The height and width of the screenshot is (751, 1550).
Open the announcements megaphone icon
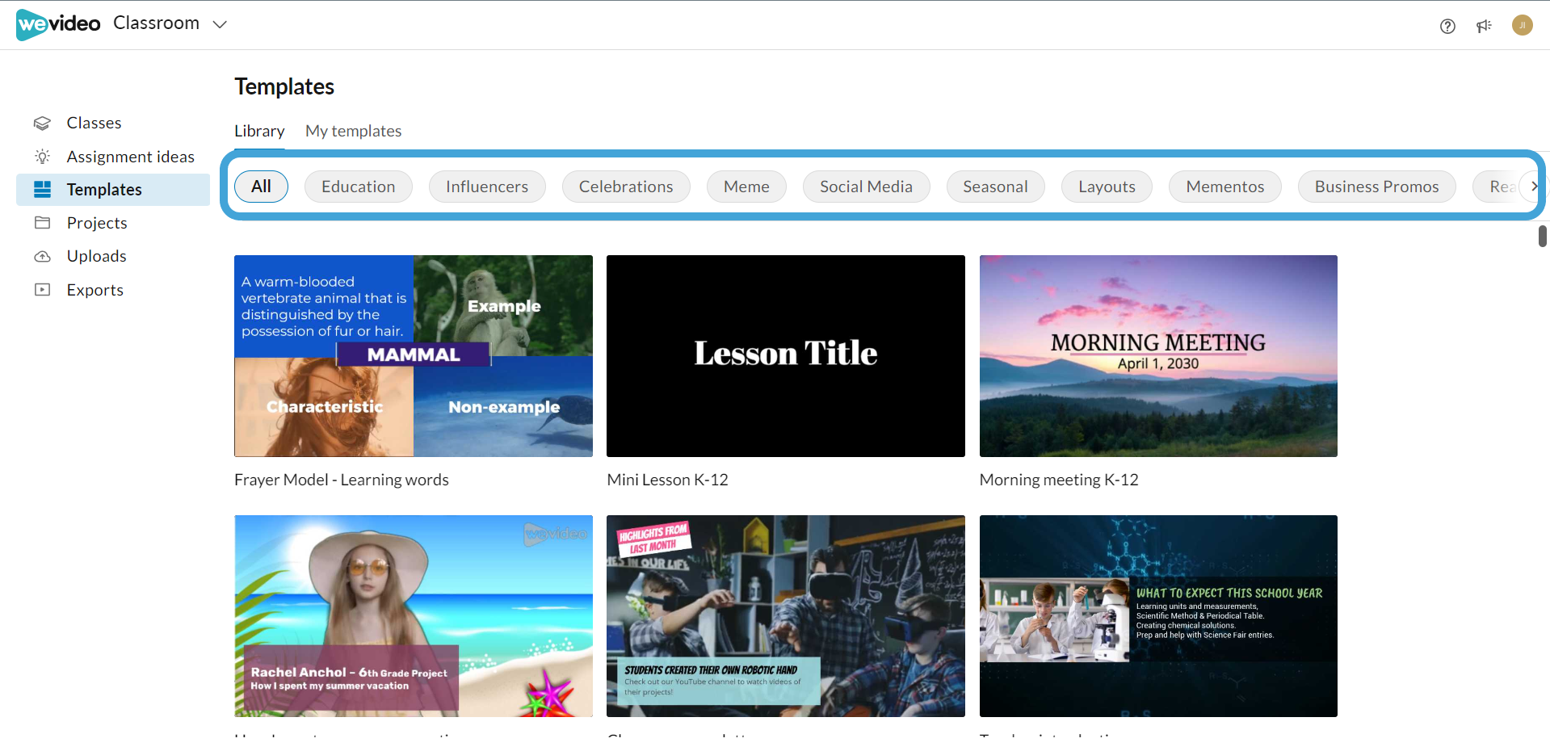tap(1485, 26)
